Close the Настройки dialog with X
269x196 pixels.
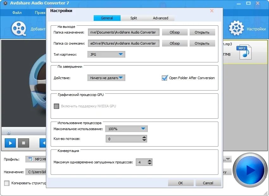[x=212, y=11]
